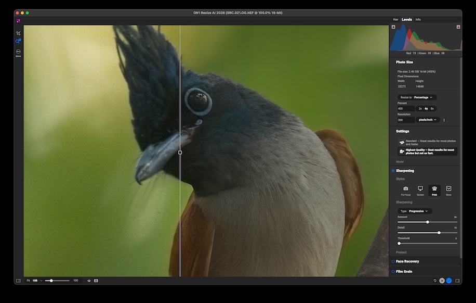Select Standard quality setting
Image resolution: width=476 pixels, height=303 pixels.
click(x=427, y=142)
